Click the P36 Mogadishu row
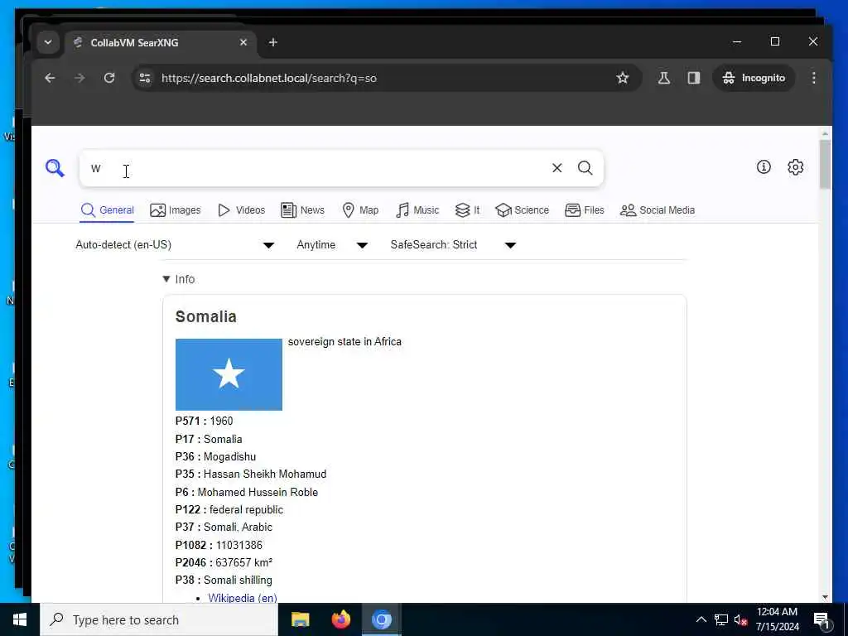Viewport: 848px width, 636px height. point(215,456)
